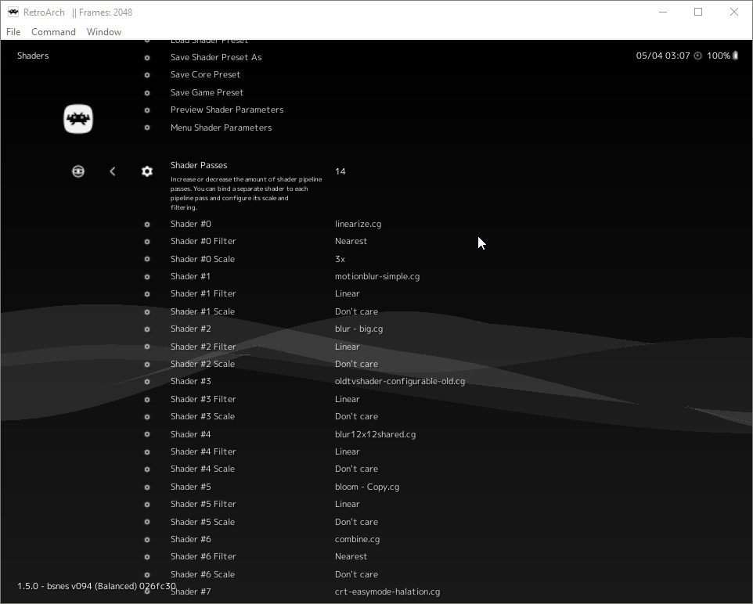Change the blur12x12shared.cg shader value

click(376, 434)
